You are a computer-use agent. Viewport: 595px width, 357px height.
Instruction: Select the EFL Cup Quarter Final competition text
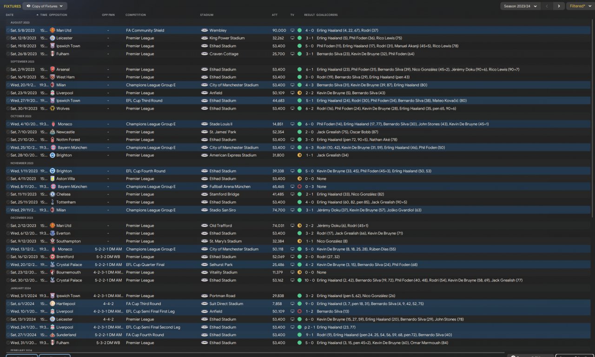pos(145,265)
